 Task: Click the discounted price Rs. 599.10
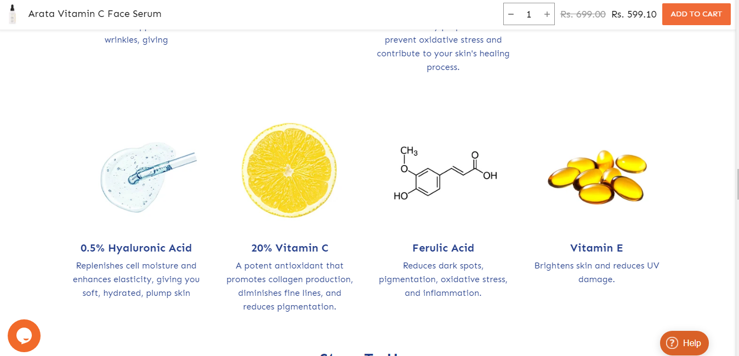[x=634, y=14]
